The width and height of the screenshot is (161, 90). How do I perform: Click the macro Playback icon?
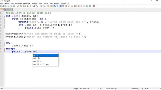pyautogui.click(x=84, y=6)
